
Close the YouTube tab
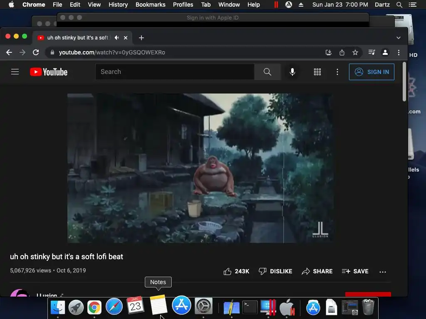click(126, 38)
